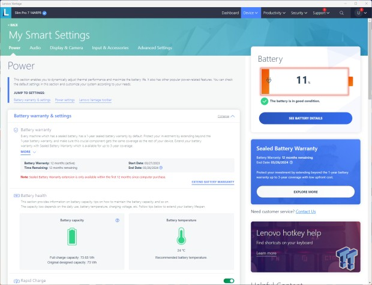Open the user profile icon

pos(358,13)
